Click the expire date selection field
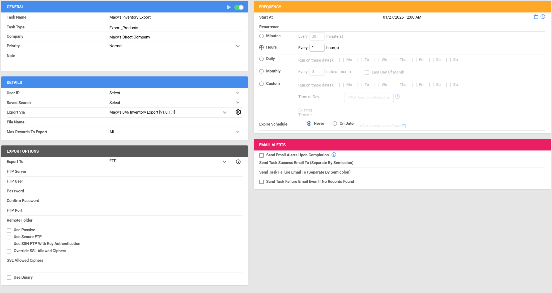The height and width of the screenshot is (293, 552). point(380,126)
